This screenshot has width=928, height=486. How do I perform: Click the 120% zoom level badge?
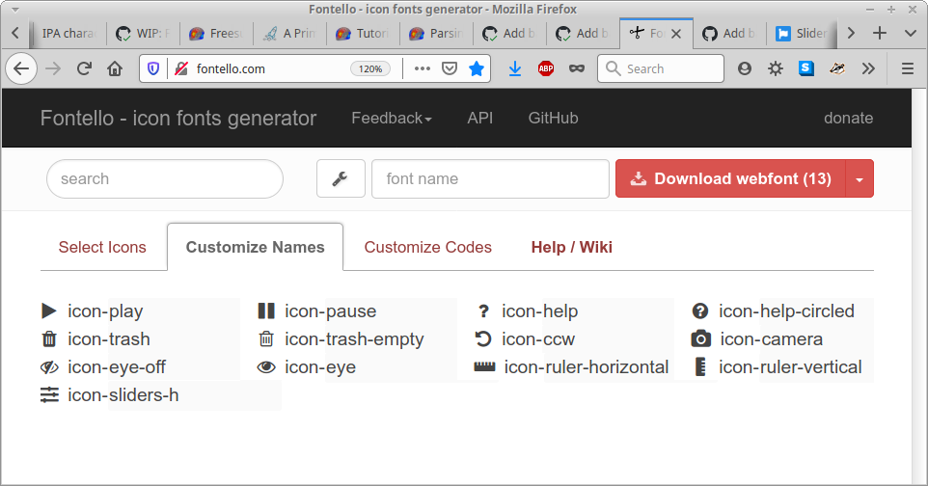[370, 69]
